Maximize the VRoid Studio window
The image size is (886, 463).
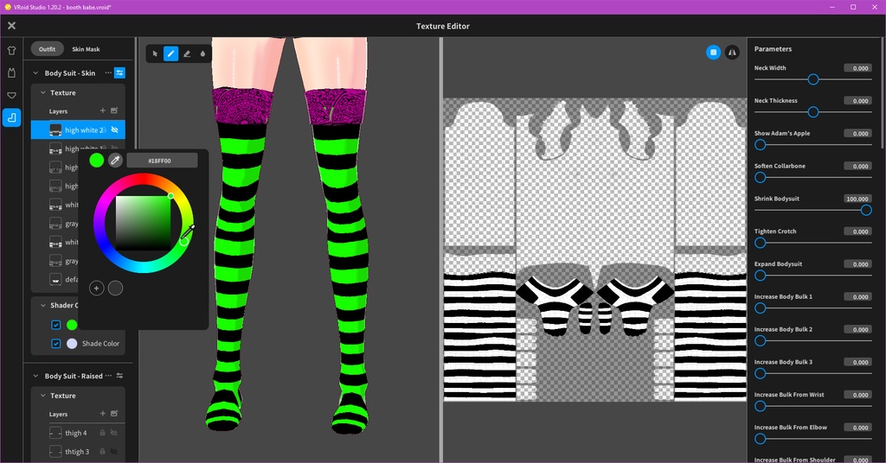tap(853, 7)
